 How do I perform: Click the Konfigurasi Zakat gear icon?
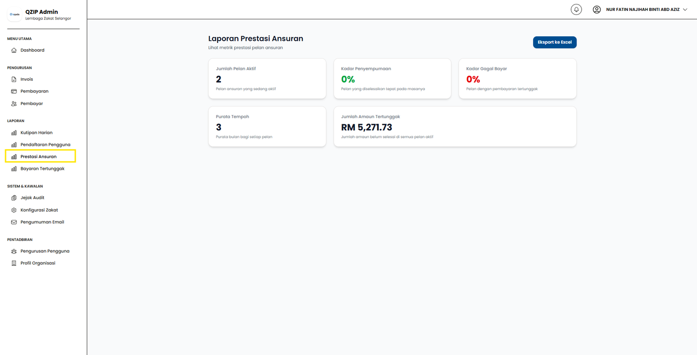[x=14, y=210]
